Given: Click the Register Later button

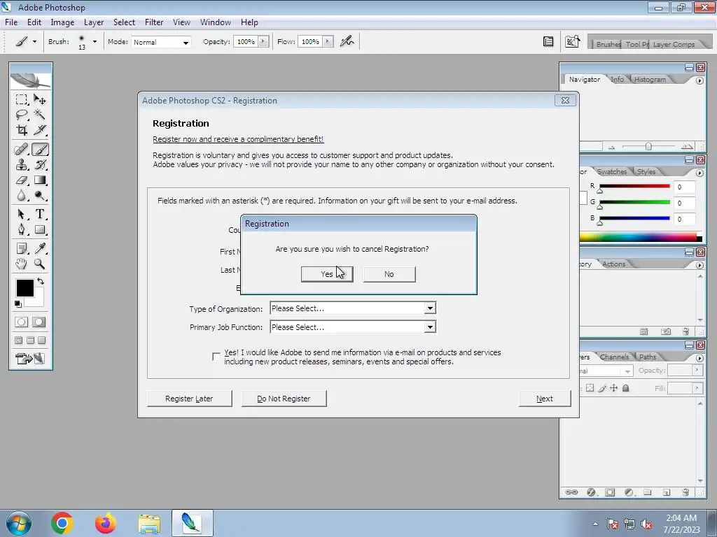Looking at the screenshot, I should click(x=189, y=399).
